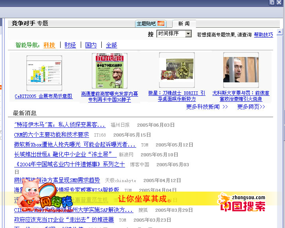Open the IT时代周刊 magazine cover thumbnail
The width and height of the screenshot is (285, 228).
[110, 70]
